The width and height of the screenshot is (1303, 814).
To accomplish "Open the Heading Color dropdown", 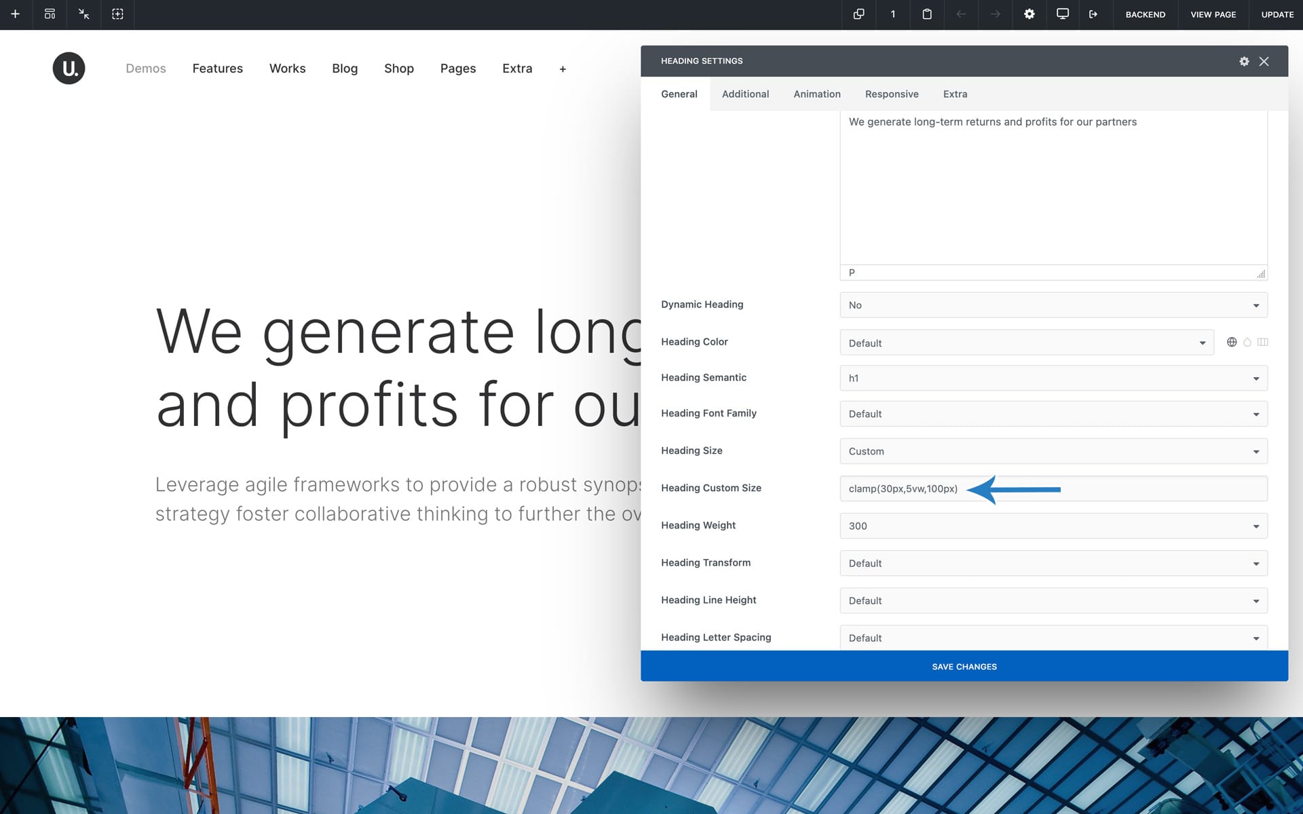I will [1026, 343].
